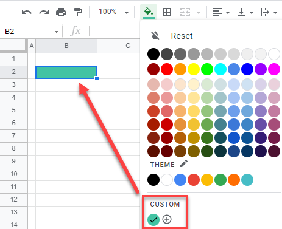This screenshot has height=229, width=282.
Task: Click the Horizontal align icon
Action: [217, 12]
